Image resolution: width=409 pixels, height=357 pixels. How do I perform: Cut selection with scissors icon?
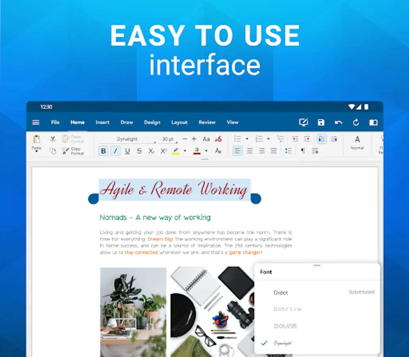(53, 139)
